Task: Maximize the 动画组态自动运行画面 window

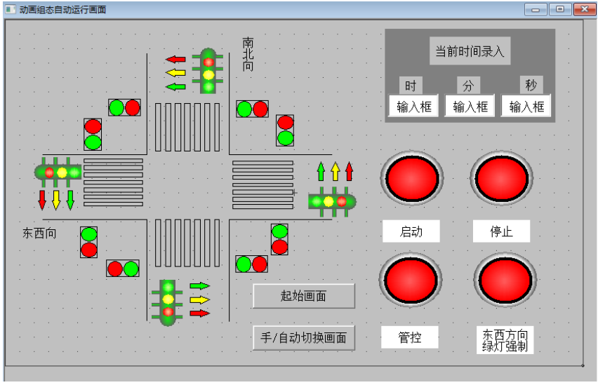Action: point(560,9)
